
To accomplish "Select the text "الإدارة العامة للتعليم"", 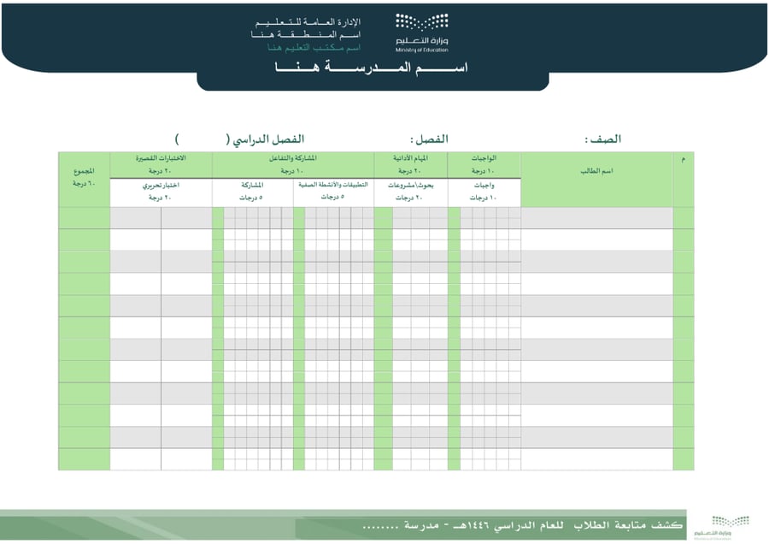I will coord(308,22).
